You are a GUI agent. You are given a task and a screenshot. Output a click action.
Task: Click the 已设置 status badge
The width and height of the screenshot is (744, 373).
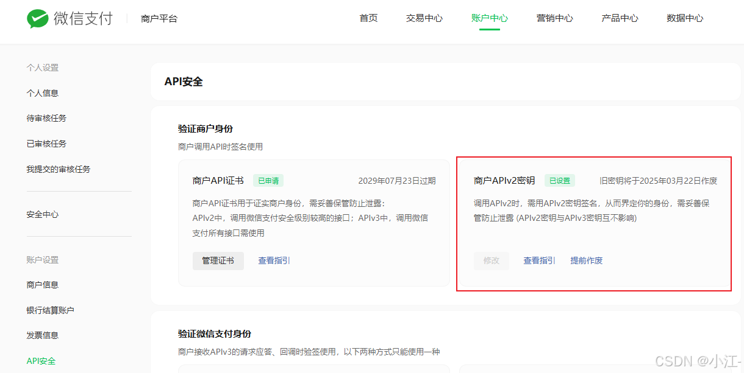click(x=560, y=181)
